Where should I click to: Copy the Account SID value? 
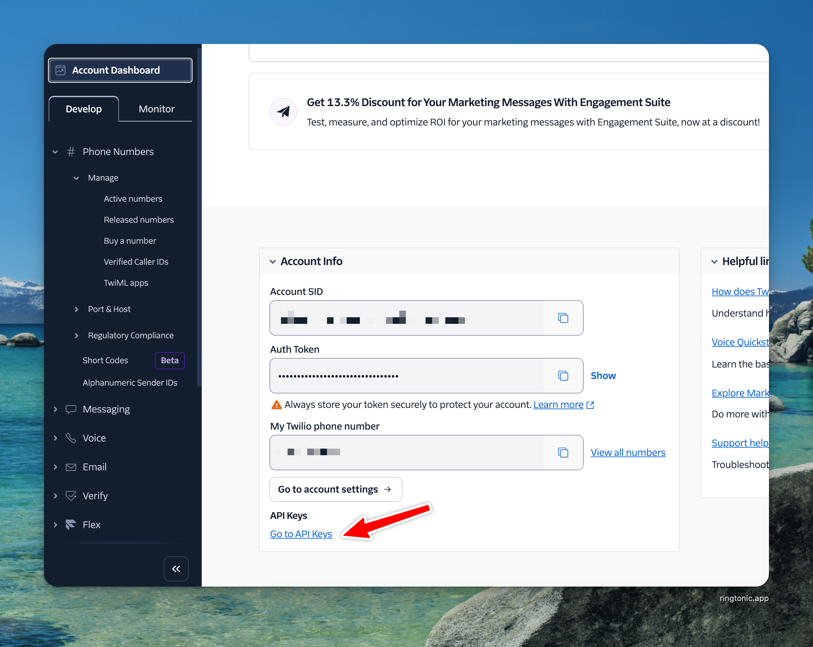pos(563,318)
